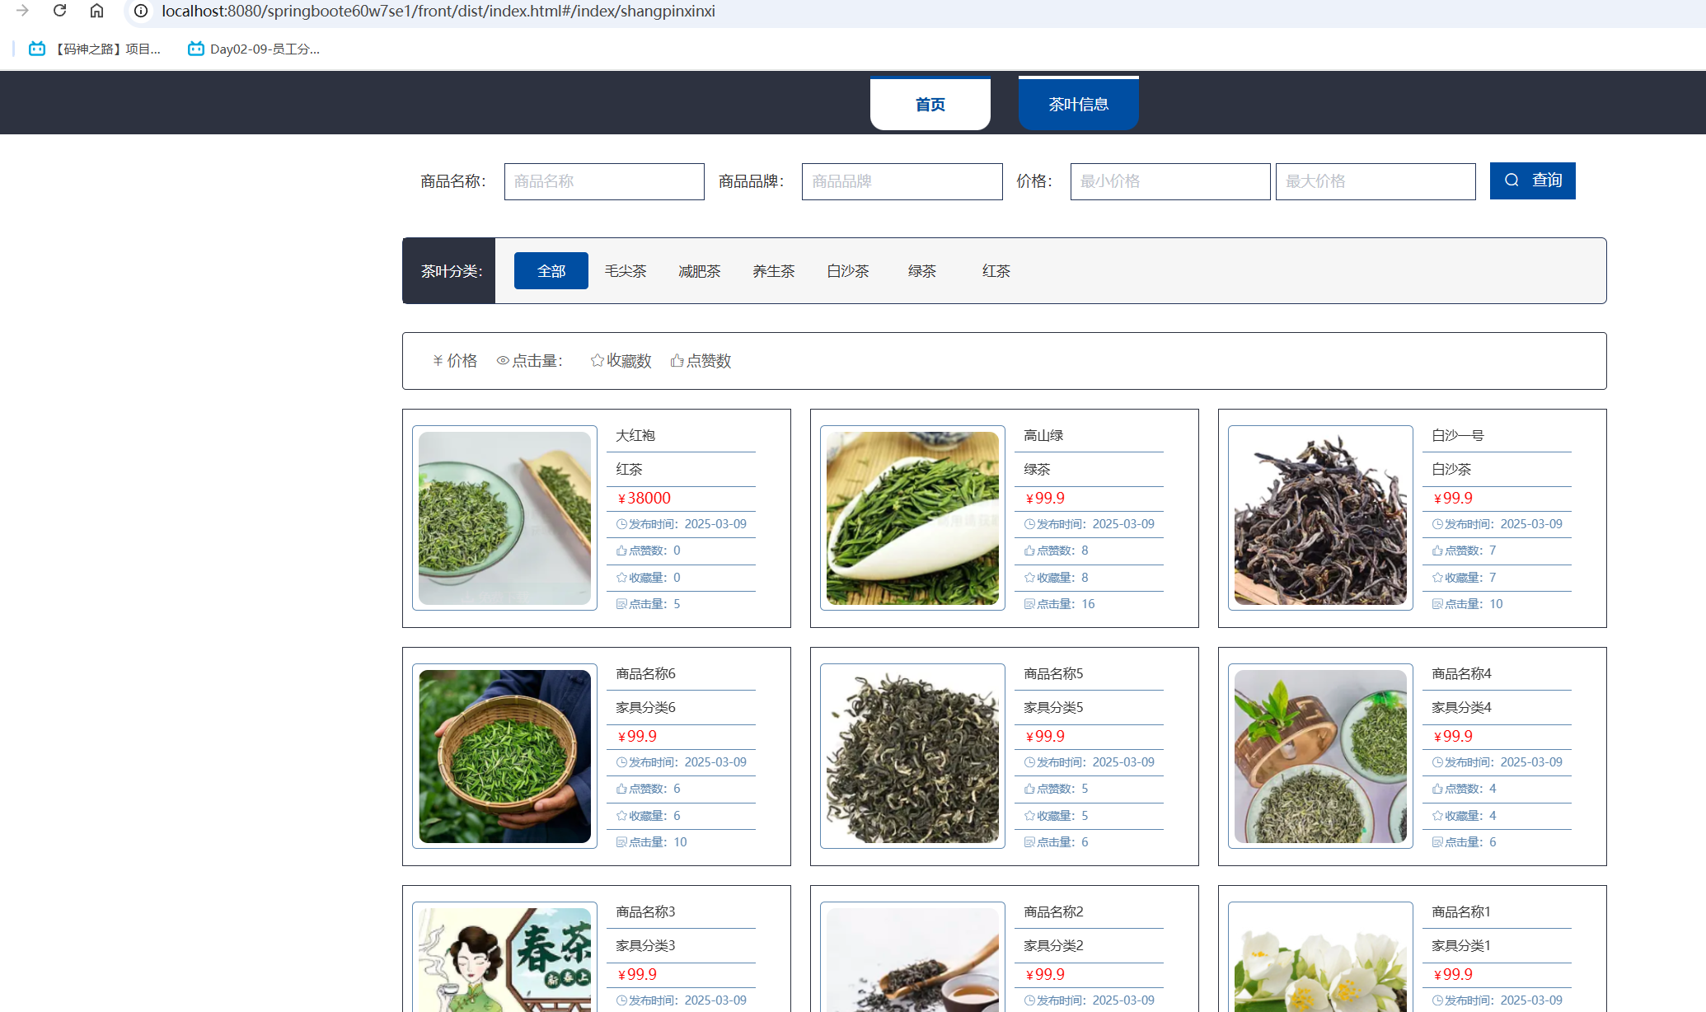Filter by 毛尖茶 category
This screenshot has height=1012, width=1706.
625,271
